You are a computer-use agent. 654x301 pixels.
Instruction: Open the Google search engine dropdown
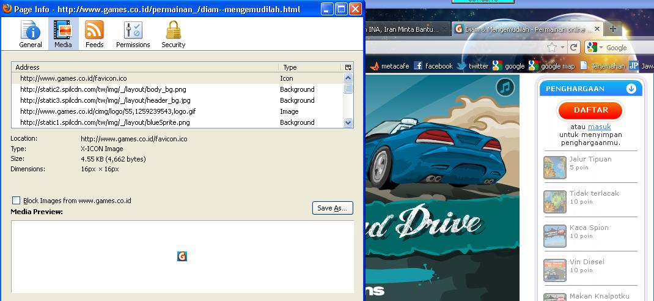(x=595, y=48)
